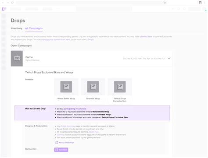Click 'Twitch Drops Exclusive Skins and Wraps' heading

[49, 72]
